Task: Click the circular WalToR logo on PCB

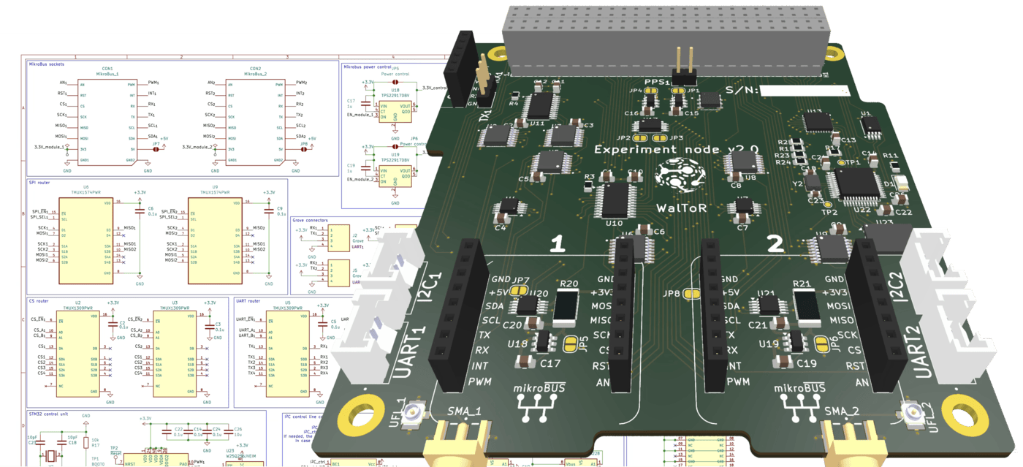Action: tap(680, 176)
